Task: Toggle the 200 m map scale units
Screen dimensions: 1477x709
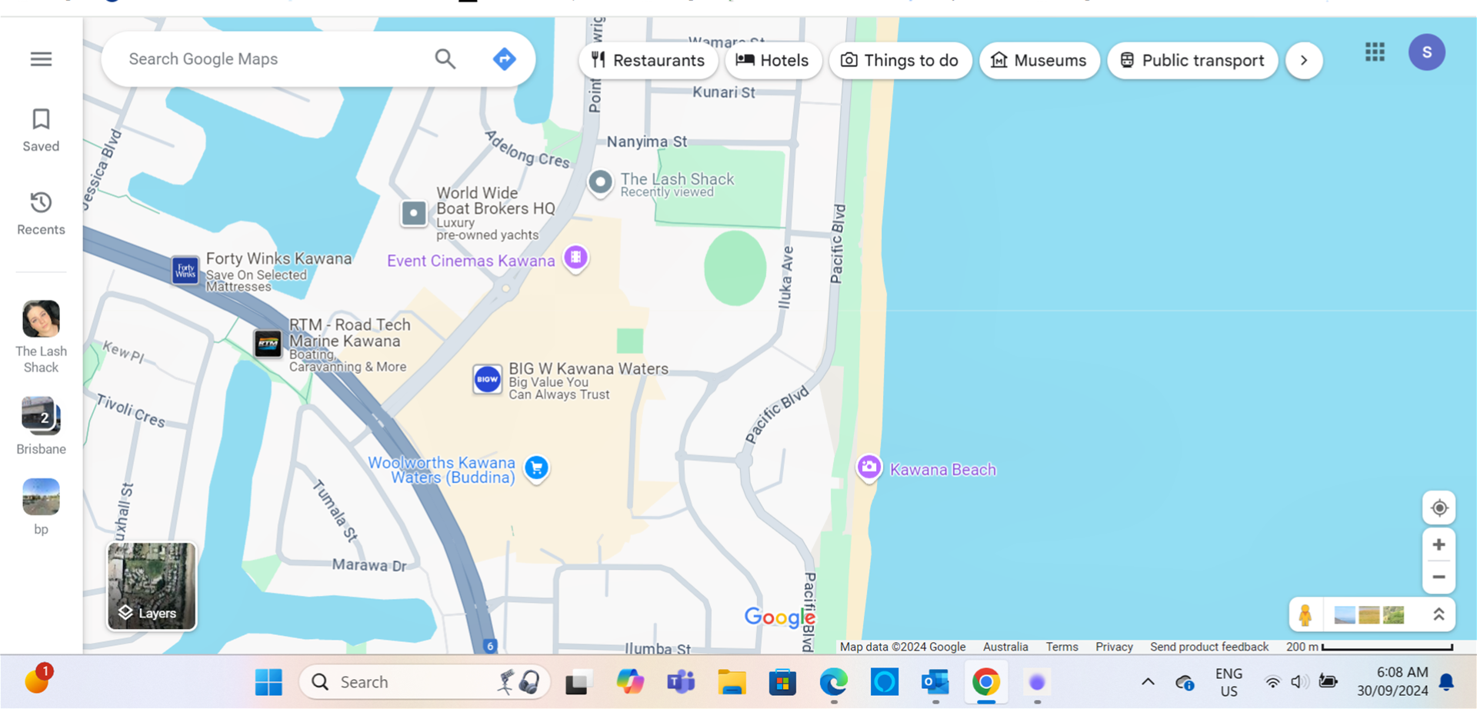Action: click(1369, 647)
